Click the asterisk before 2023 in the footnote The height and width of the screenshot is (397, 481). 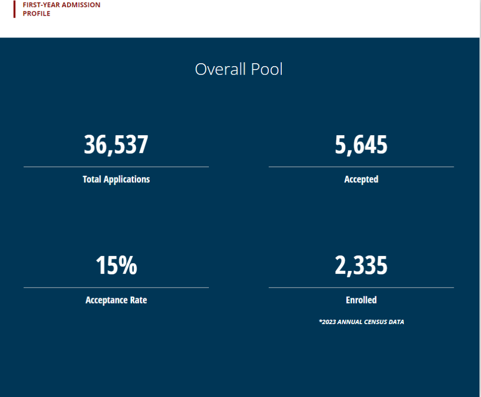pyautogui.click(x=320, y=322)
